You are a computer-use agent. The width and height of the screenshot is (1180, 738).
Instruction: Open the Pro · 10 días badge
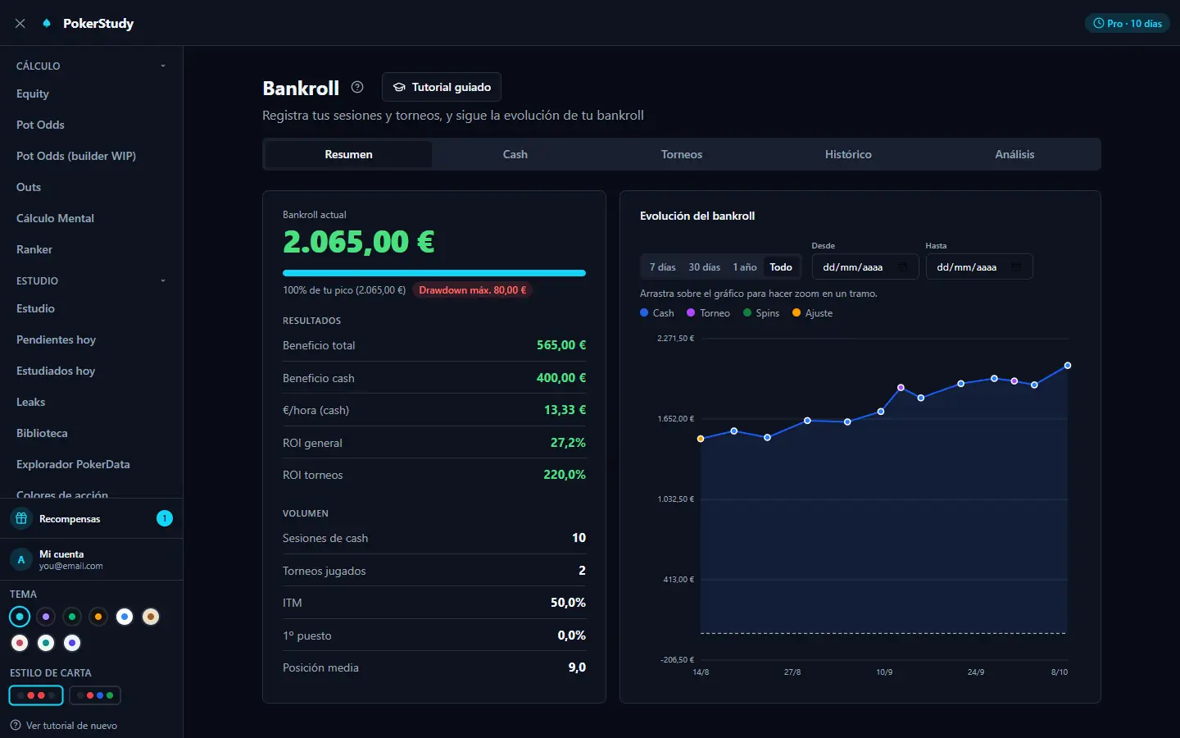(1128, 24)
